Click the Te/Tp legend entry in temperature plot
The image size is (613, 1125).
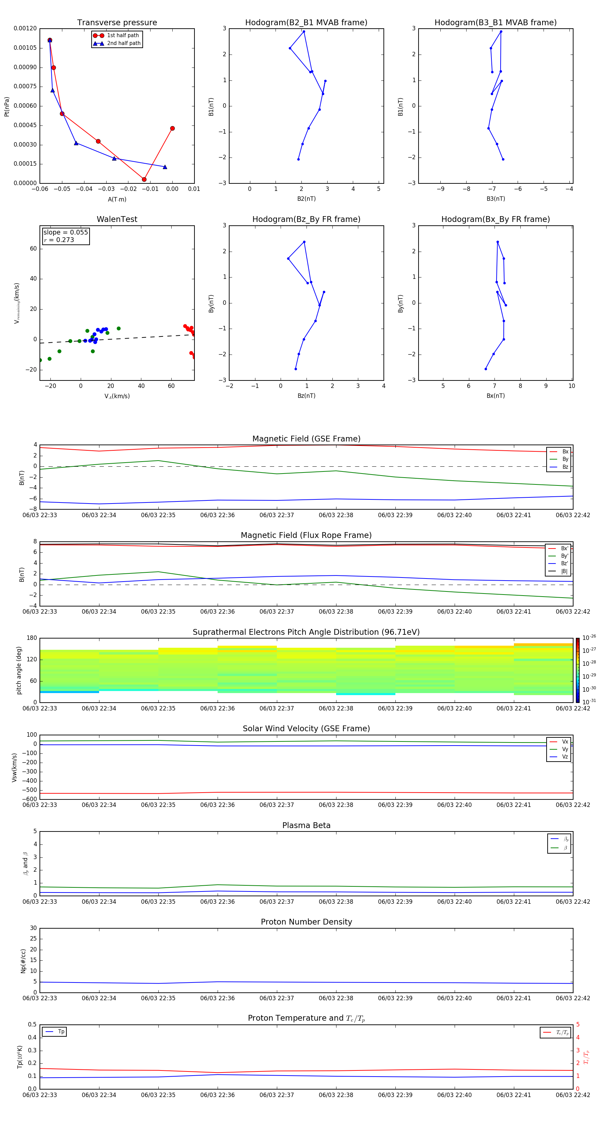click(555, 1032)
